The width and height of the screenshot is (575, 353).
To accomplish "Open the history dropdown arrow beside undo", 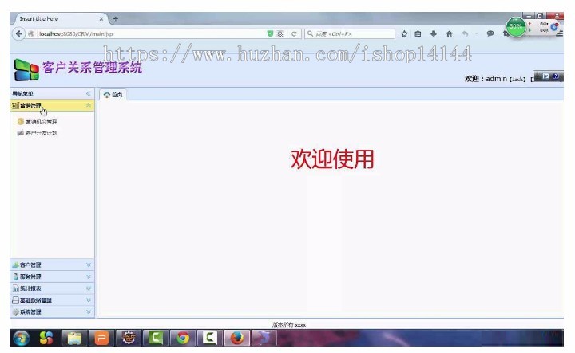I will [x=476, y=33].
